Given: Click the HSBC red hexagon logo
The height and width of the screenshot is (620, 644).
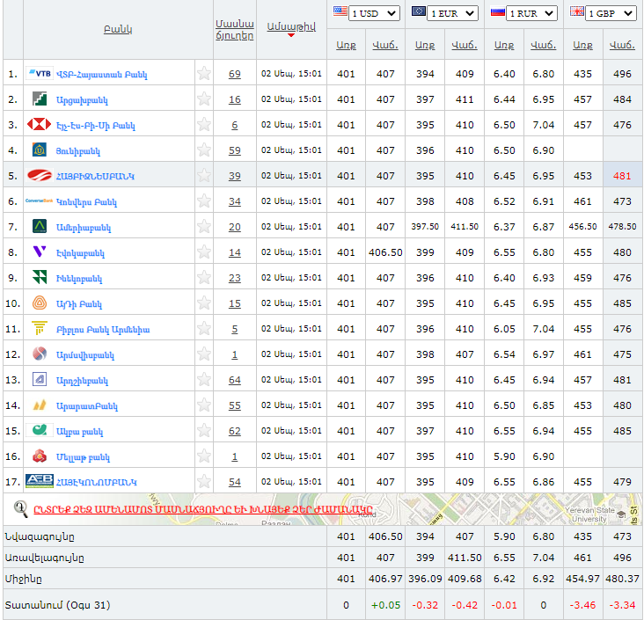Looking at the screenshot, I should click(x=39, y=124).
